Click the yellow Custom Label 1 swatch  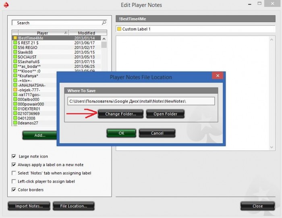click(x=119, y=29)
